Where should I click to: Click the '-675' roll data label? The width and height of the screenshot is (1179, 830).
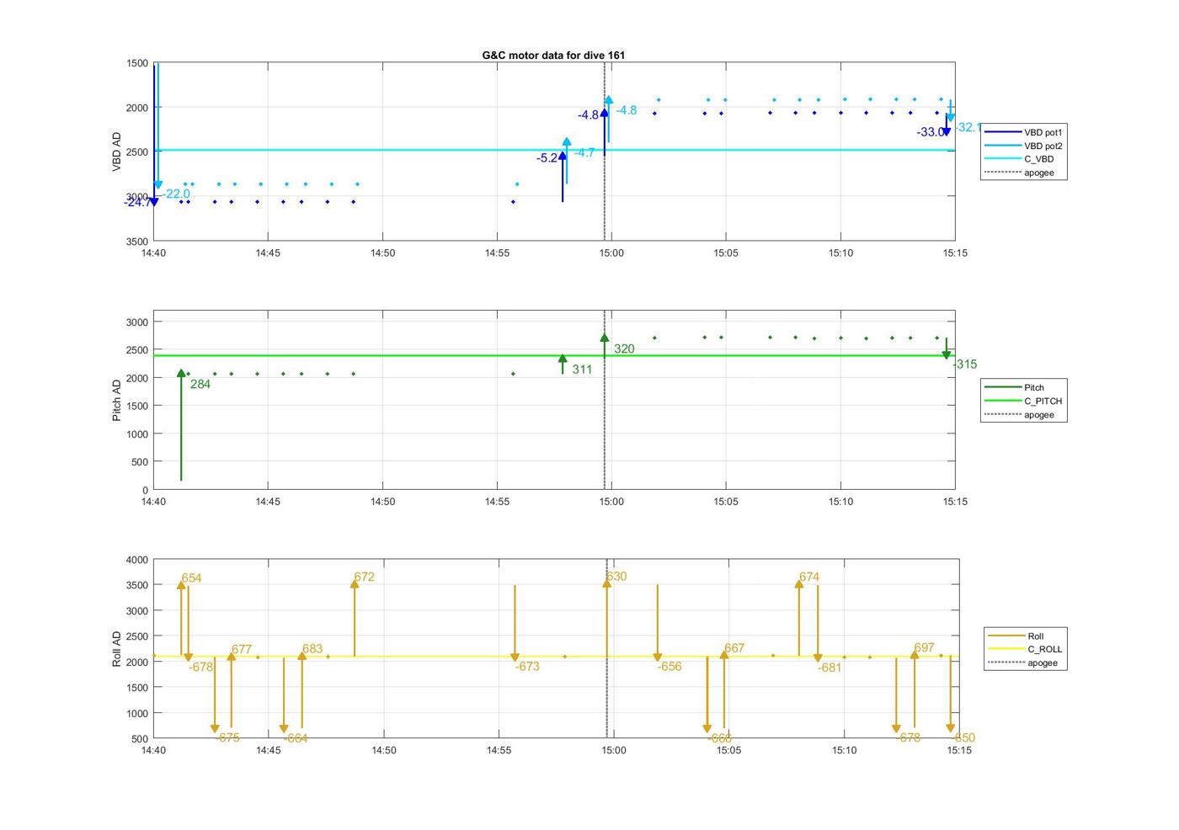coord(227,737)
